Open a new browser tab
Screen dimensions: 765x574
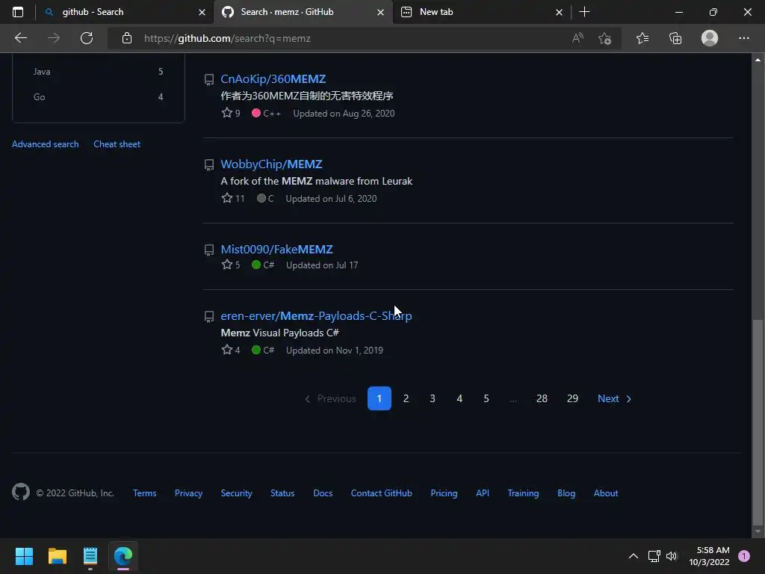[584, 12]
